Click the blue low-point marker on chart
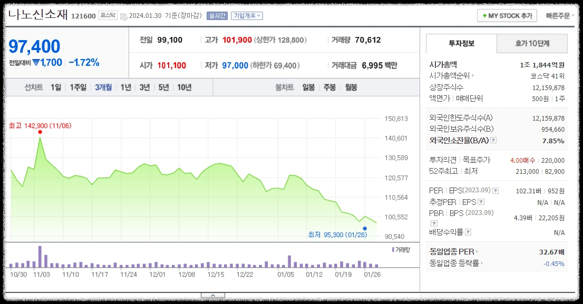The height and width of the screenshot is (304, 583). (365, 229)
